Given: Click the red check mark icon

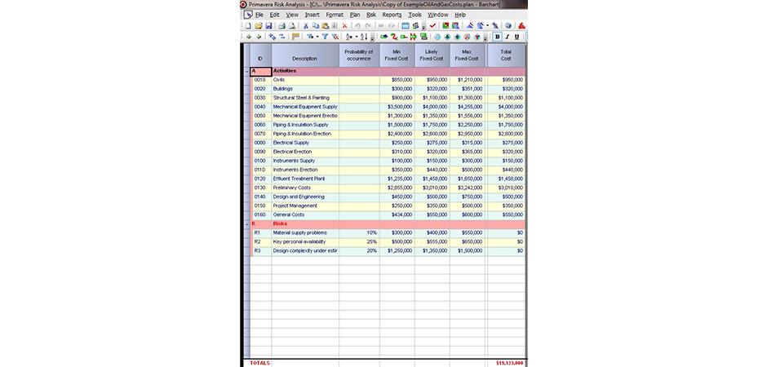Looking at the screenshot, I should (x=432, y=26).
